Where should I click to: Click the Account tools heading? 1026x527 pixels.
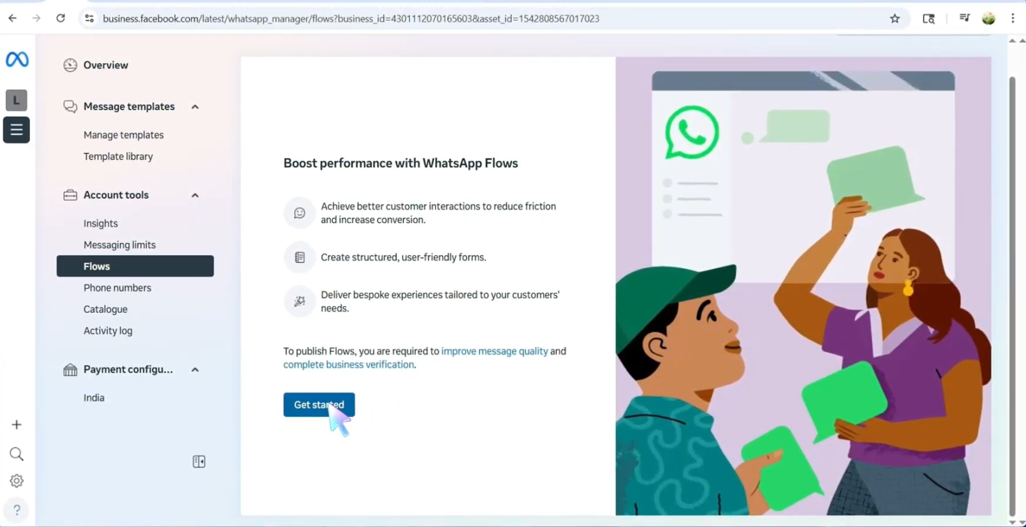pos(116,195)
